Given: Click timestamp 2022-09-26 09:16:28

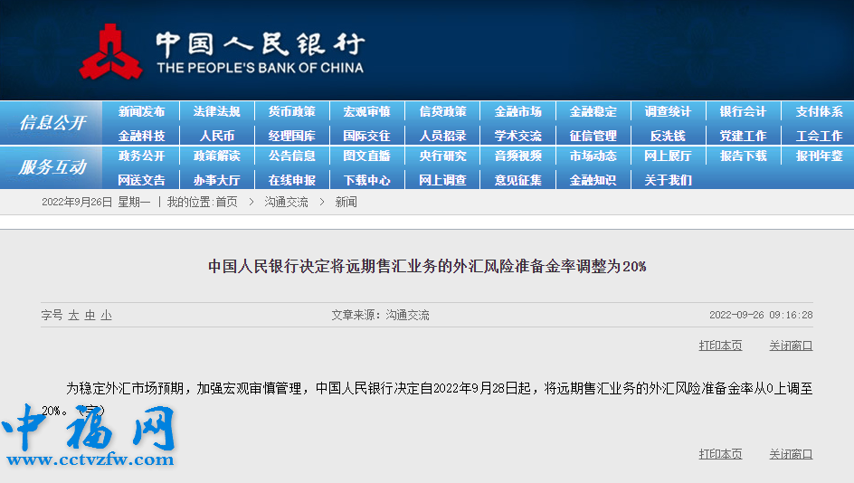Looking at the screenshot, I should pos(761,315).
